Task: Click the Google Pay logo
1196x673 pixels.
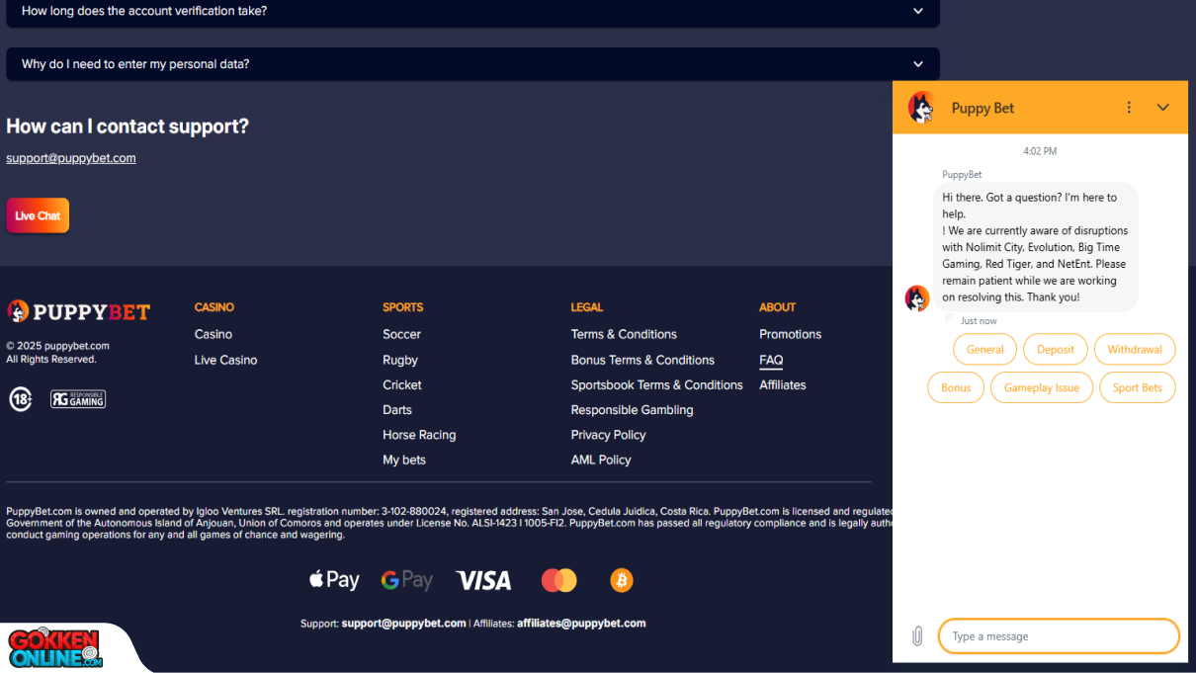Action: click(407, 580)
